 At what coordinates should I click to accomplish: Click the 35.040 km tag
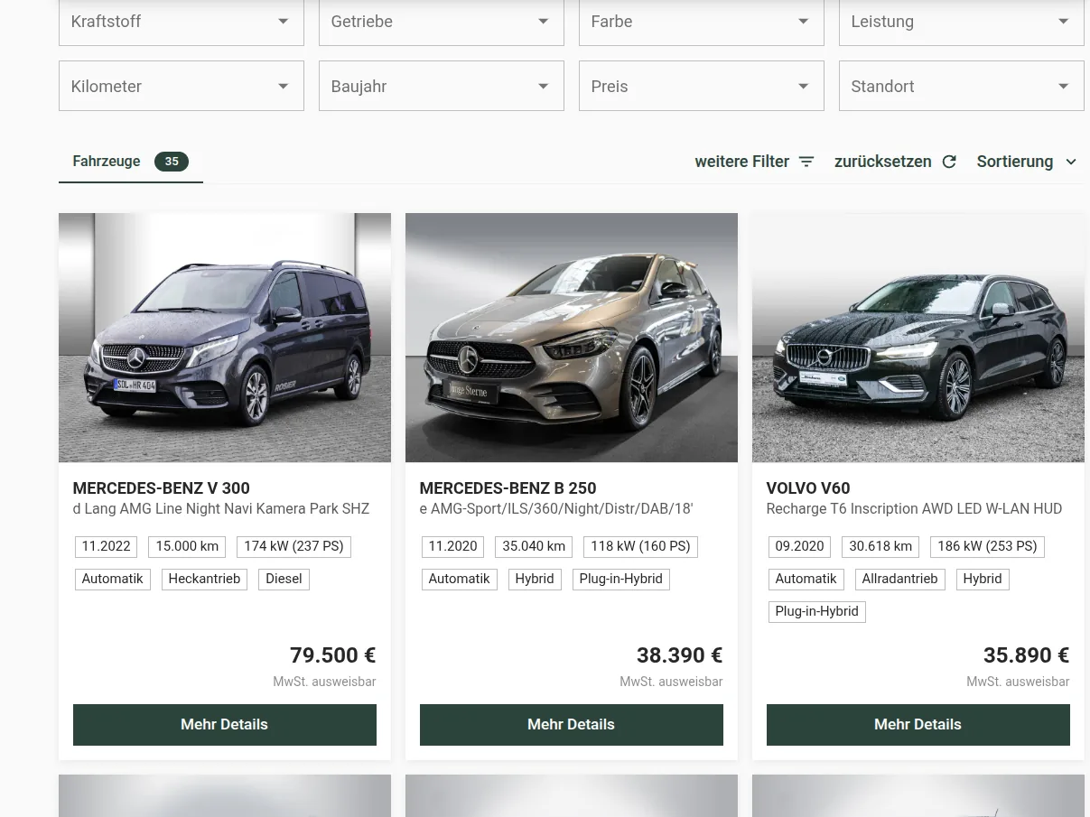(x=535, y=546)
